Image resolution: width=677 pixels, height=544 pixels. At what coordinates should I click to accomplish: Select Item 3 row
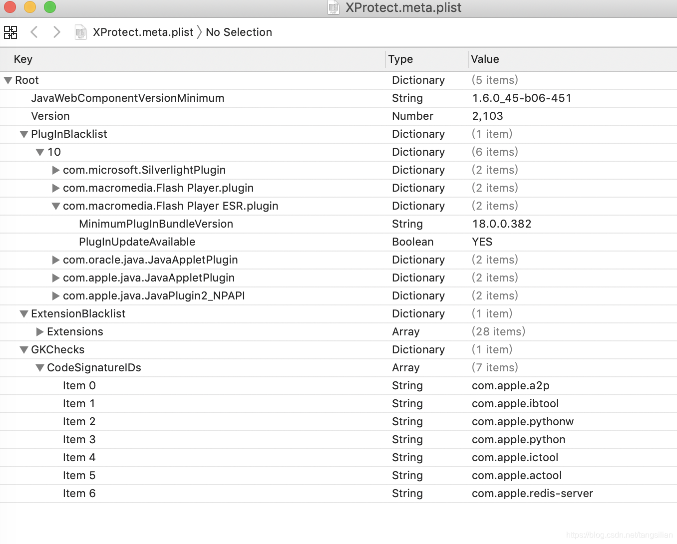tap(338, 440)
